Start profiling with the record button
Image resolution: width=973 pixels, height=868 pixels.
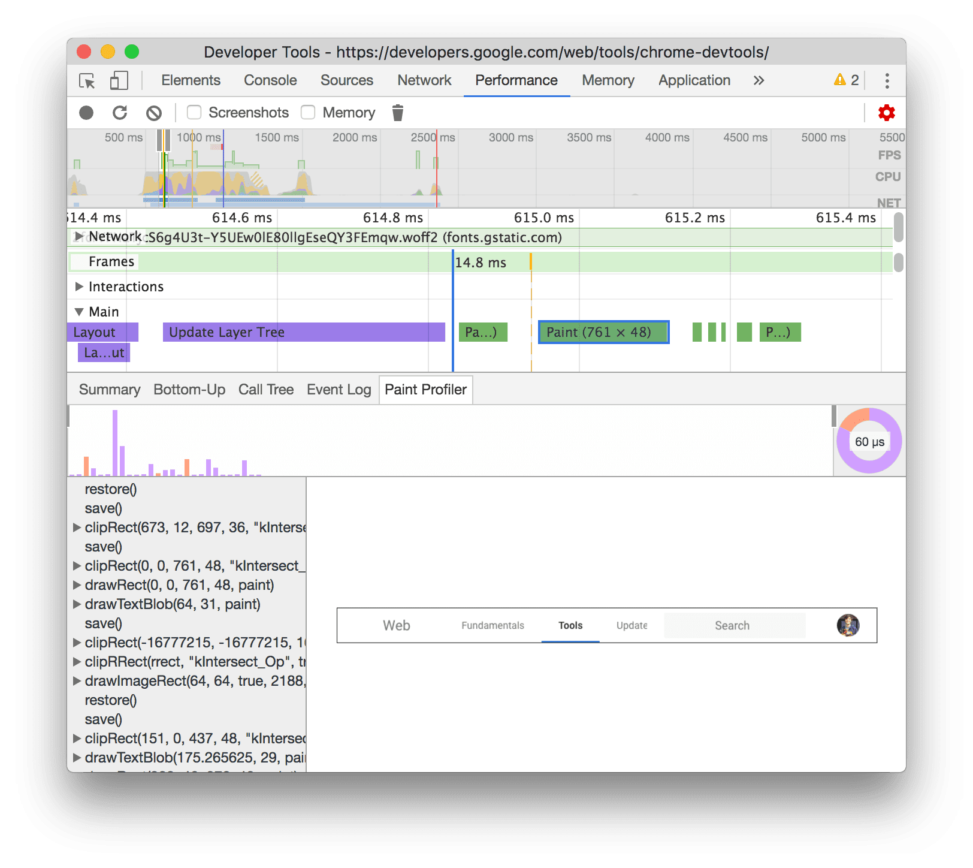point(87,113)
